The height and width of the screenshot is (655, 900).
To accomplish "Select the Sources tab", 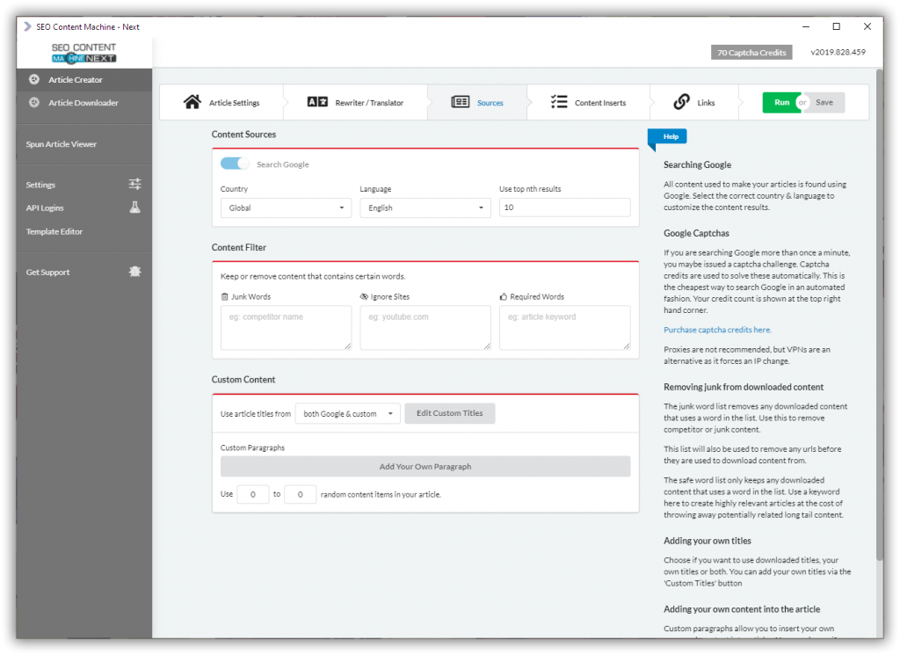I will [477, 102].
